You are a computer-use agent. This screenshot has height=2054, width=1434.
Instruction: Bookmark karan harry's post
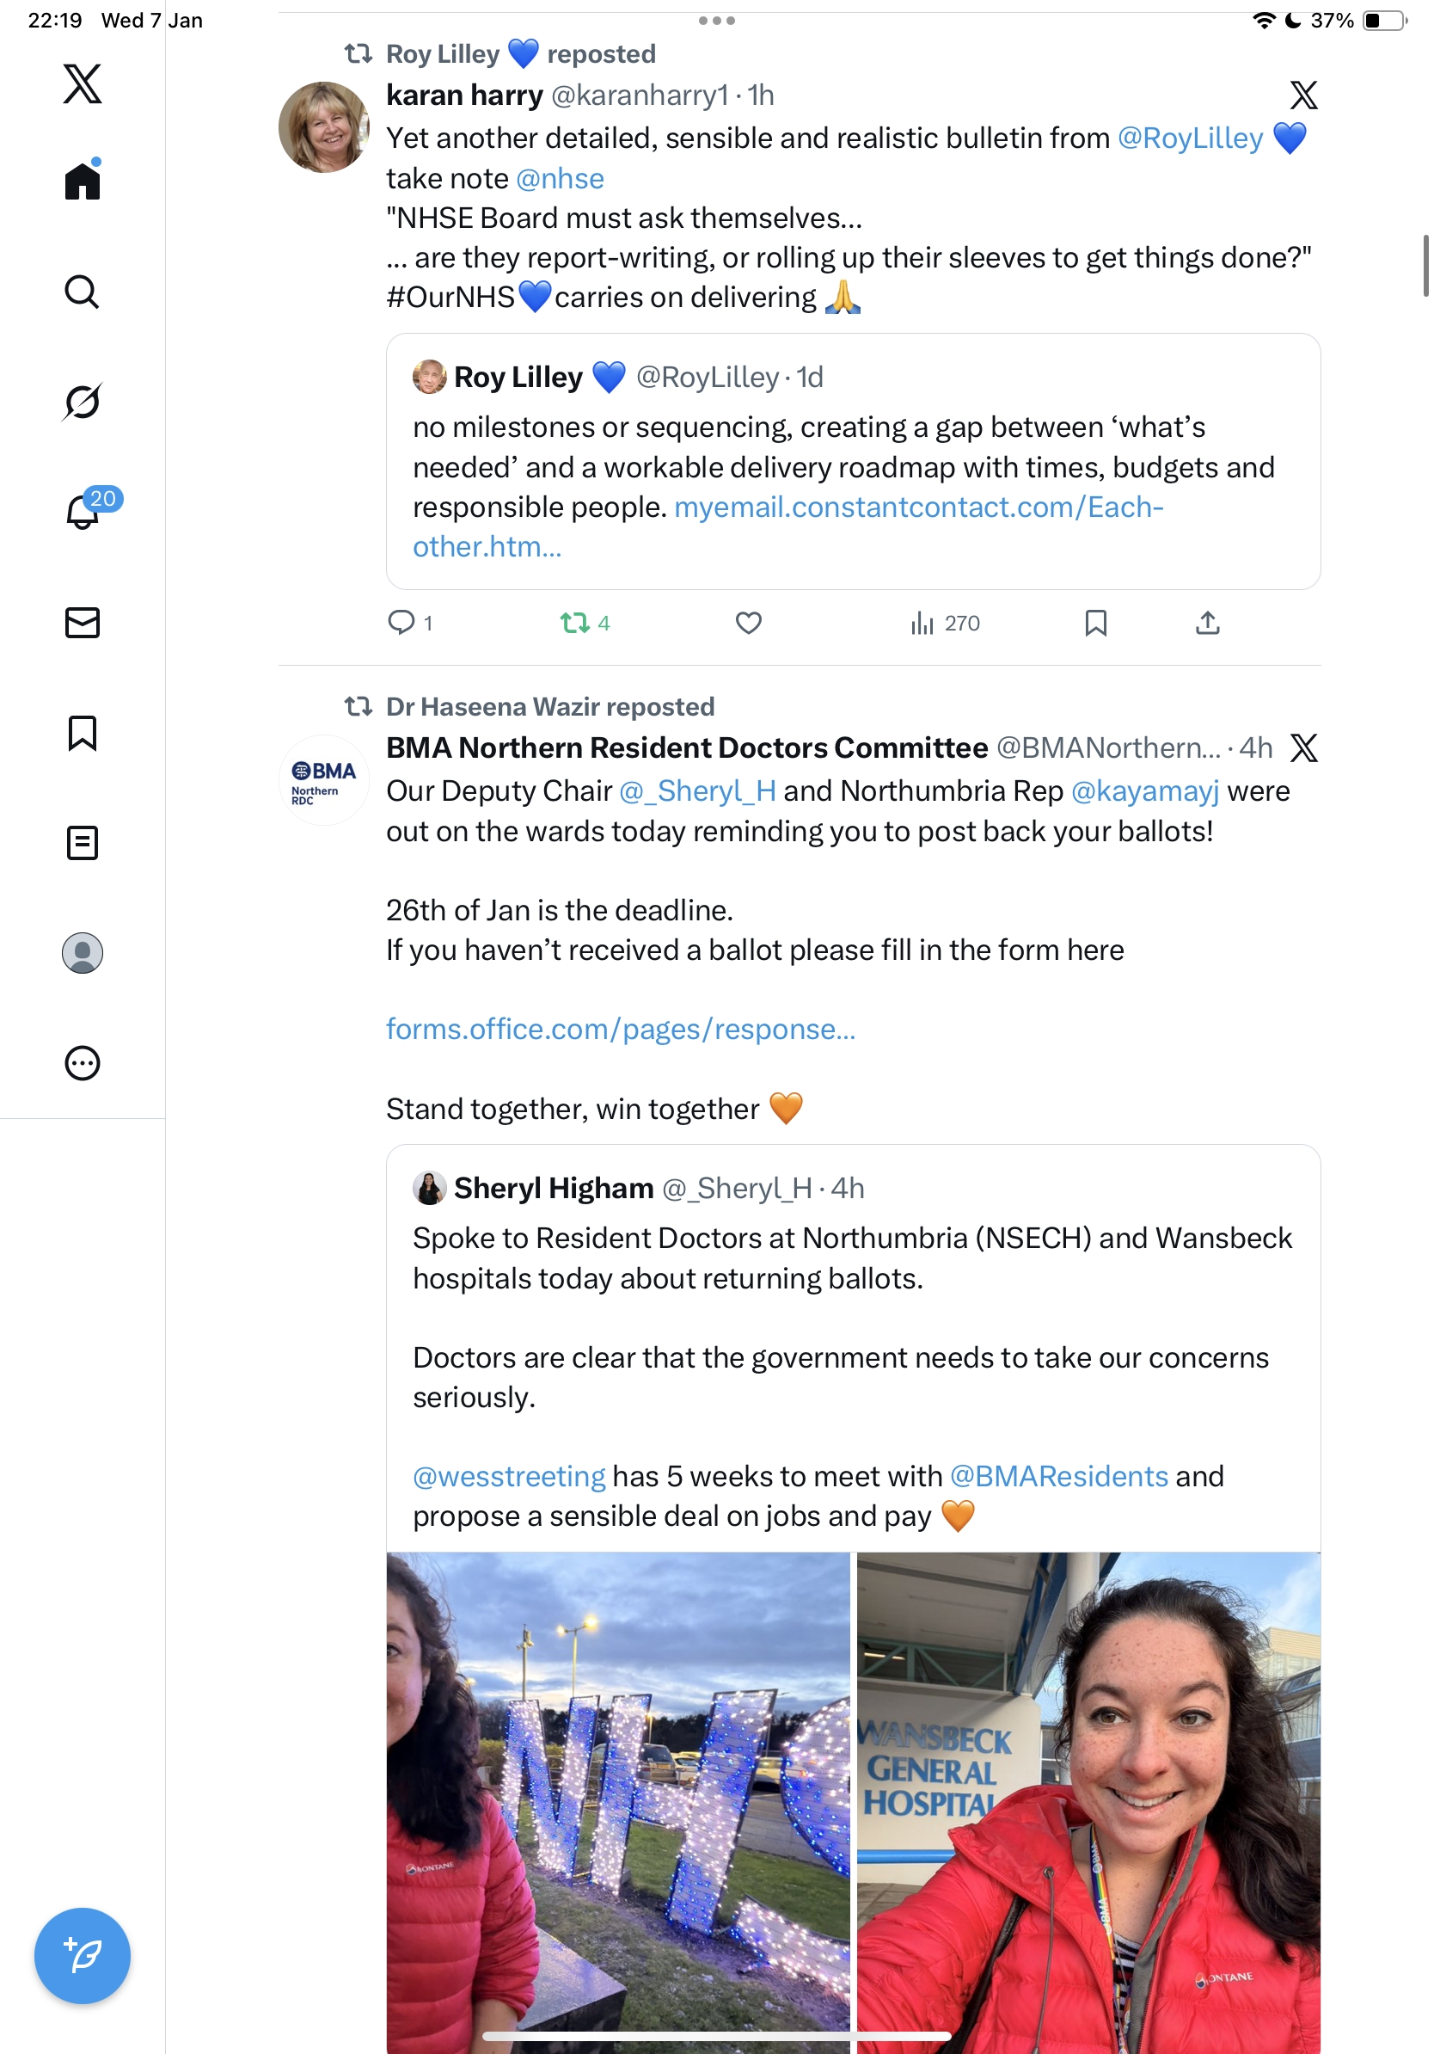1095,623
